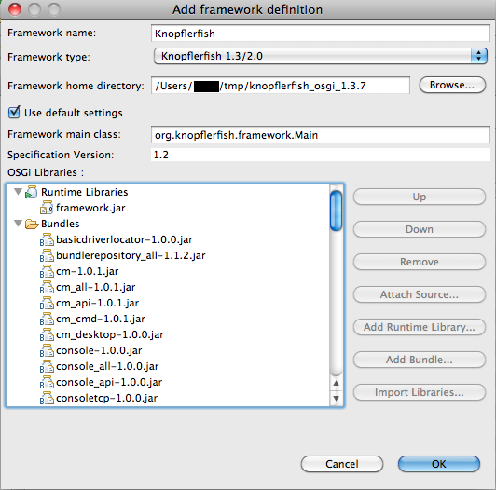
Task: Select cm_desktop-1.0.0.jar entry text
Action: [110, 334]
